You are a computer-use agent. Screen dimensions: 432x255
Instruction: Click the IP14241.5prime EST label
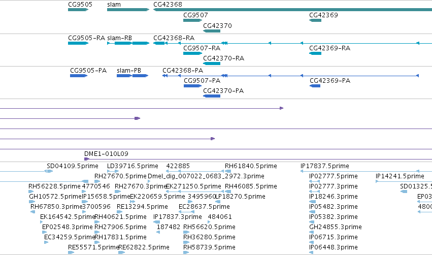click(400, 176)
